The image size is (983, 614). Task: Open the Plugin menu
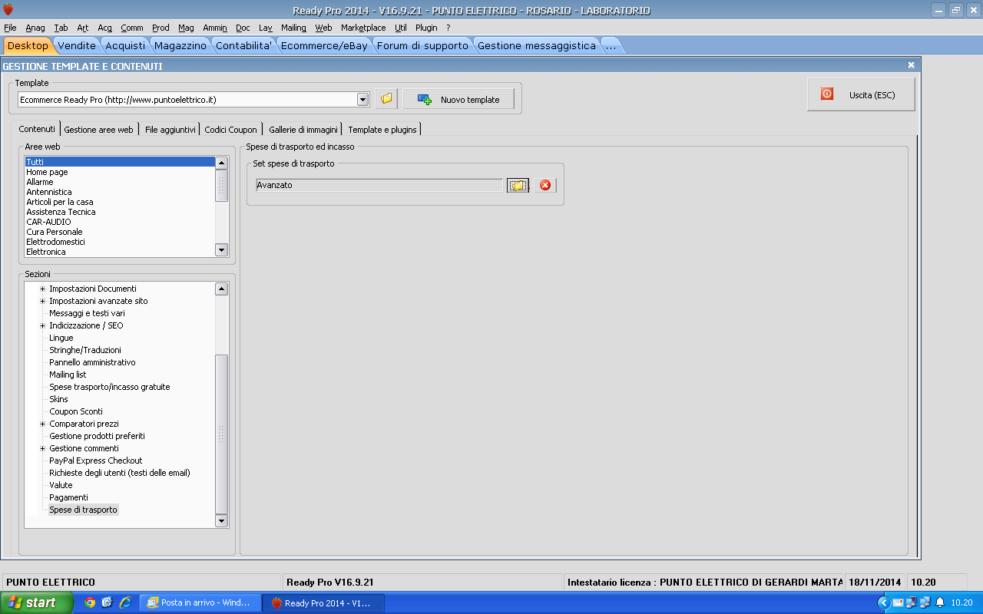click(426, 28)
